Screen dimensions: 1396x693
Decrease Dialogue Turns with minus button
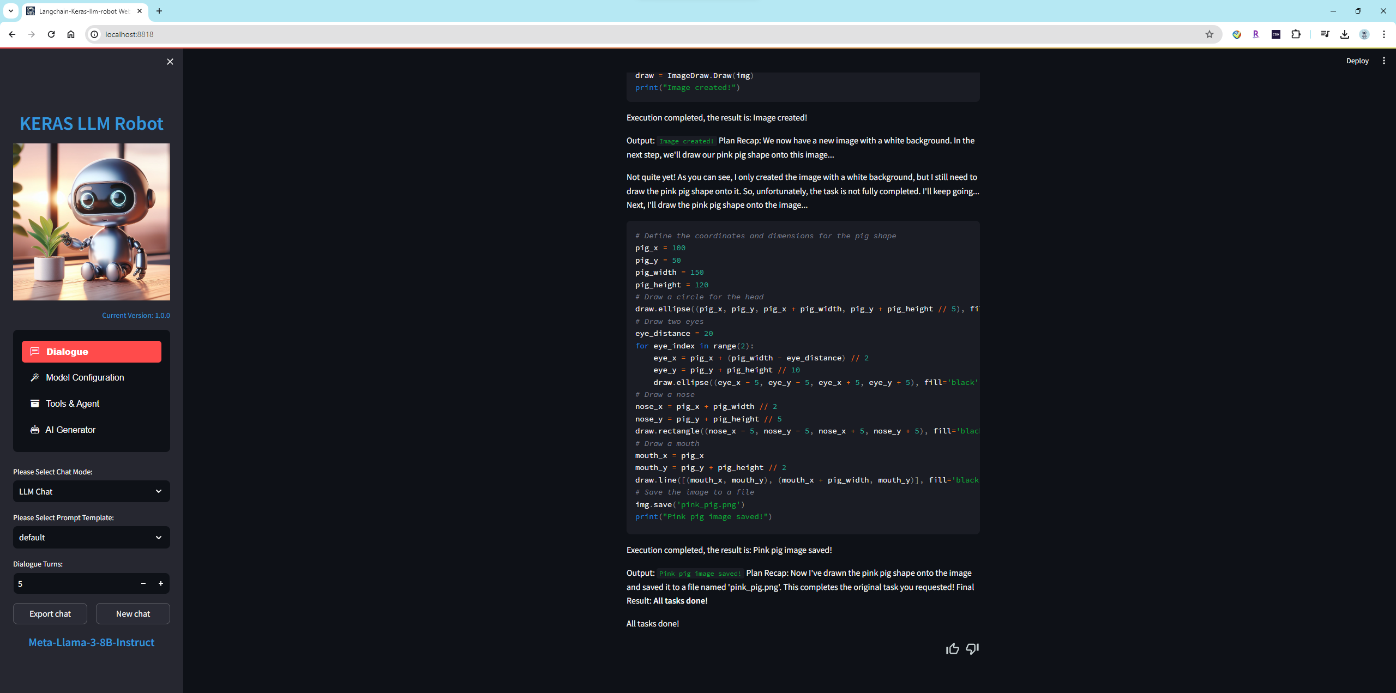[143, 583]
